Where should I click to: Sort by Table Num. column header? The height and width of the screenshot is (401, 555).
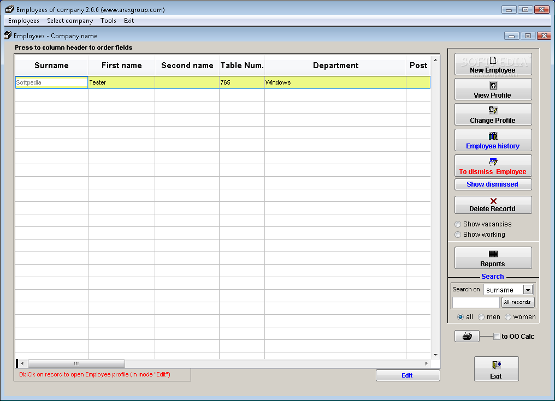242,65
